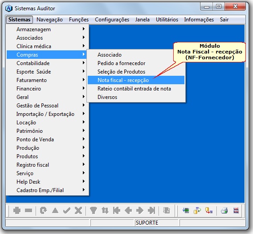
Task: Click the printer icon in toolbar
Action: 224,210
